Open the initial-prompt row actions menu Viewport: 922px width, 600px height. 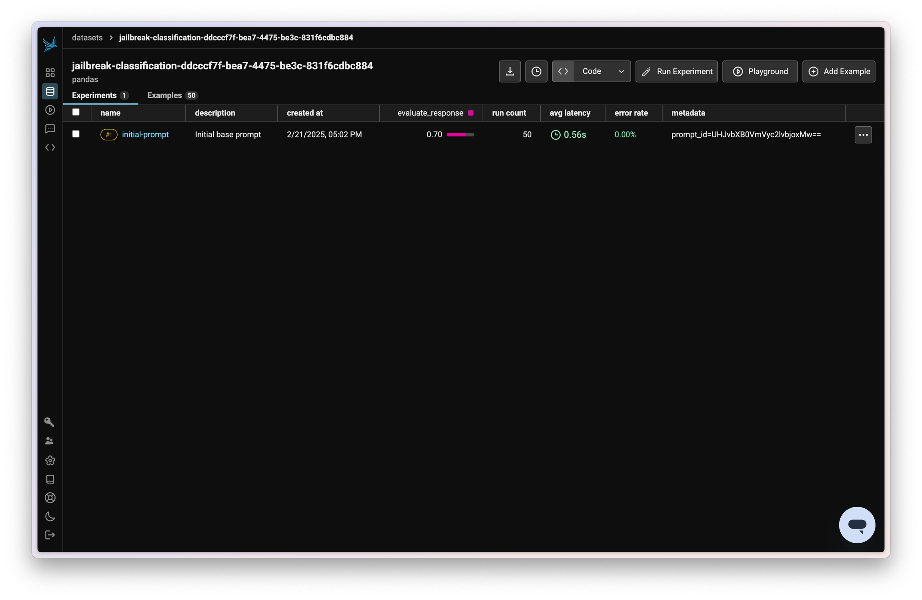tap(863, 135)
